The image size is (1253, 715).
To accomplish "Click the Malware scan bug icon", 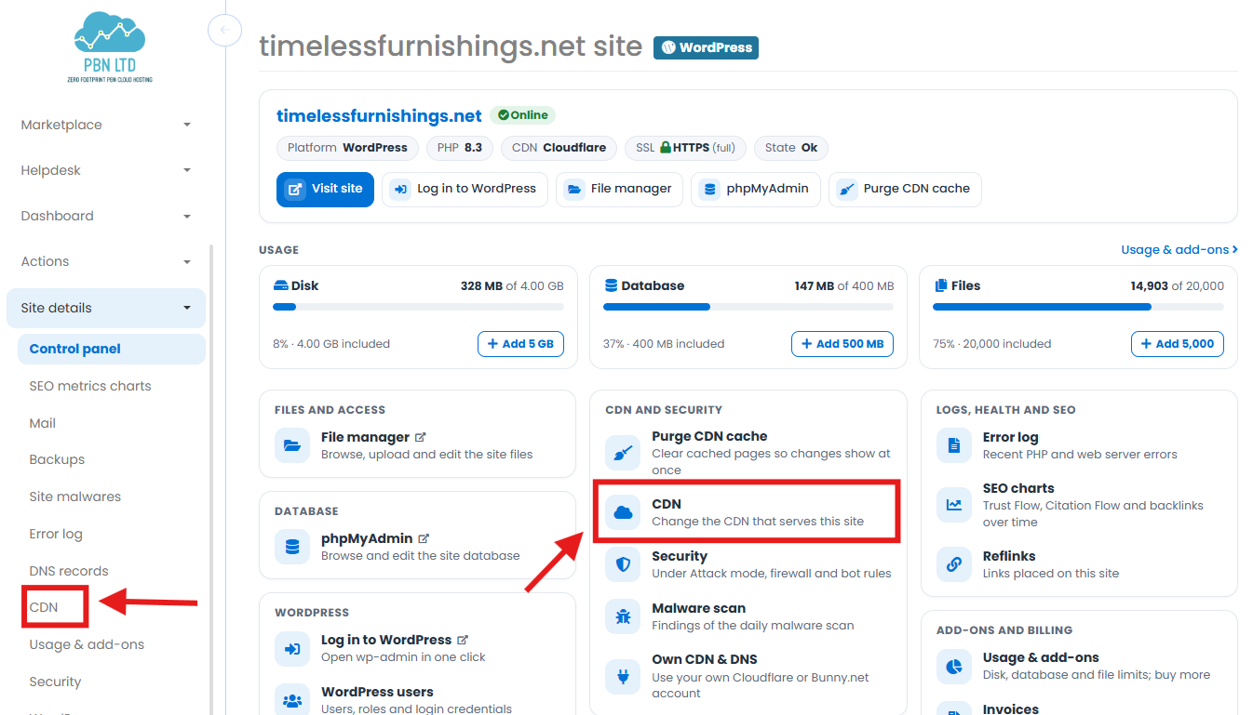I will pyautogui.click(x=623, y=616).
